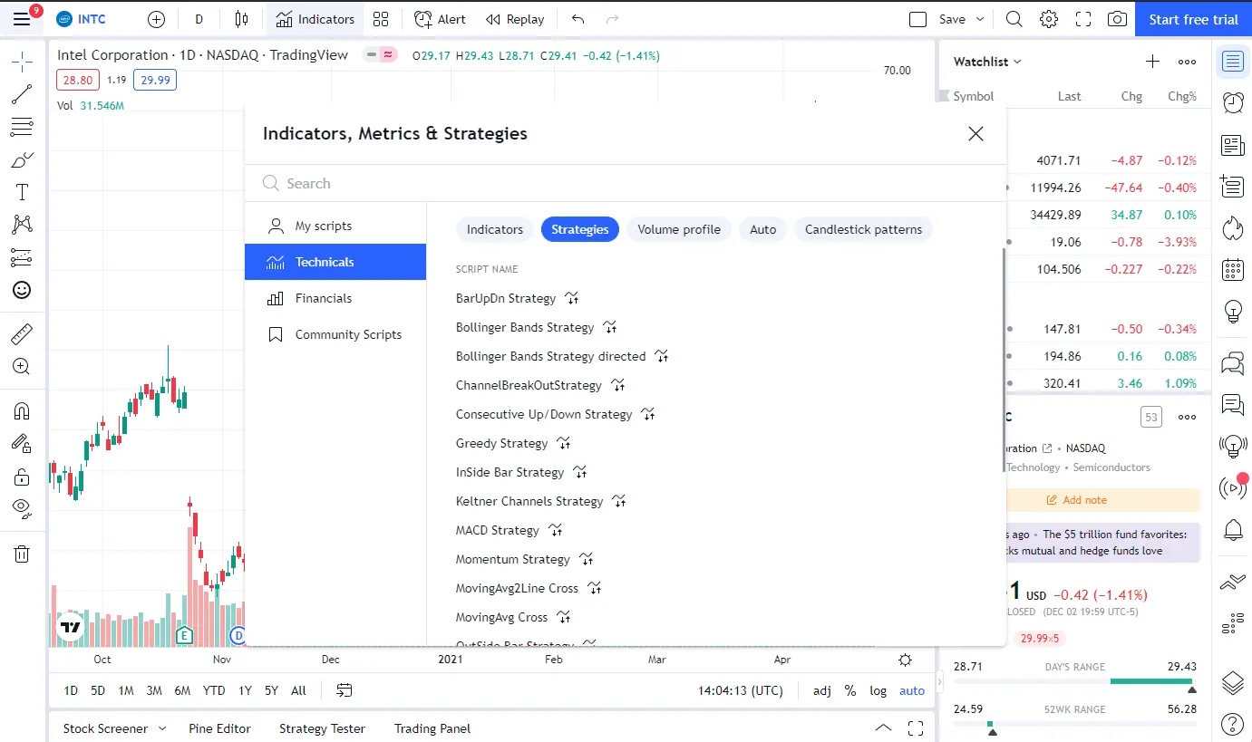This screenshot has height=742, width=1252.
Task: Click the Add note button
Action: [1077, 499]
